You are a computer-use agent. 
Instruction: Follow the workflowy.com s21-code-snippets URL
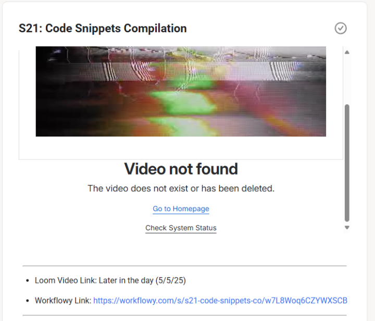click(220, 301)
